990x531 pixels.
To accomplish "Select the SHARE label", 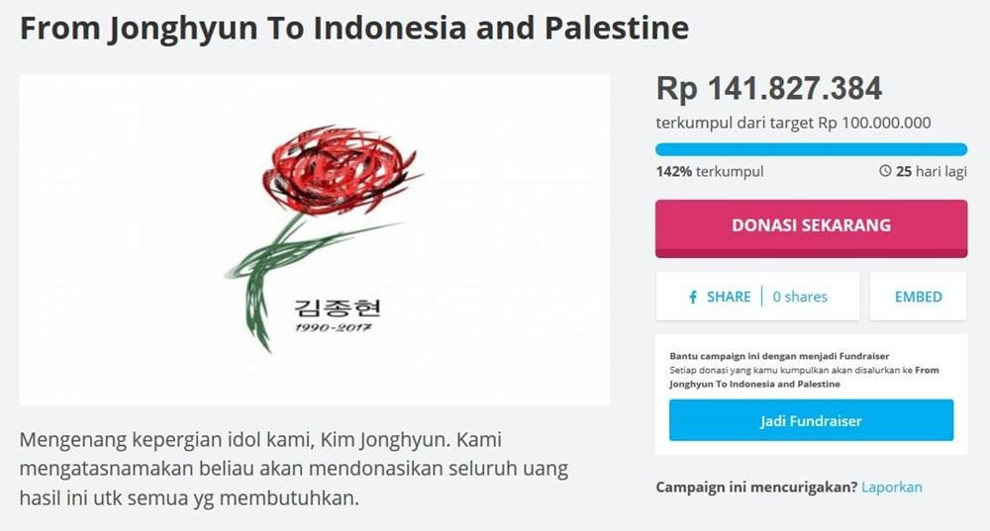I will pyautogui.click(x=729, y=297).
